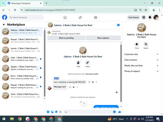Open more options for viewing request message

(x=96, y=82)
